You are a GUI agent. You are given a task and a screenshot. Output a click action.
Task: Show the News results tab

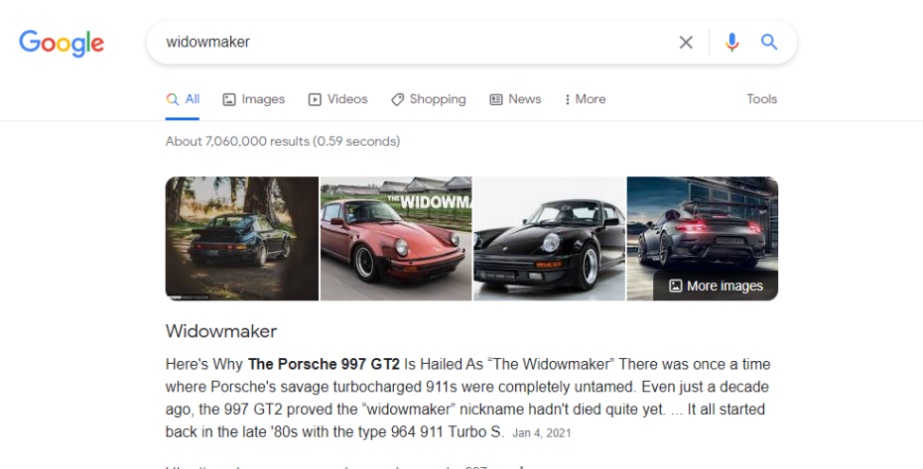(515, 99)
